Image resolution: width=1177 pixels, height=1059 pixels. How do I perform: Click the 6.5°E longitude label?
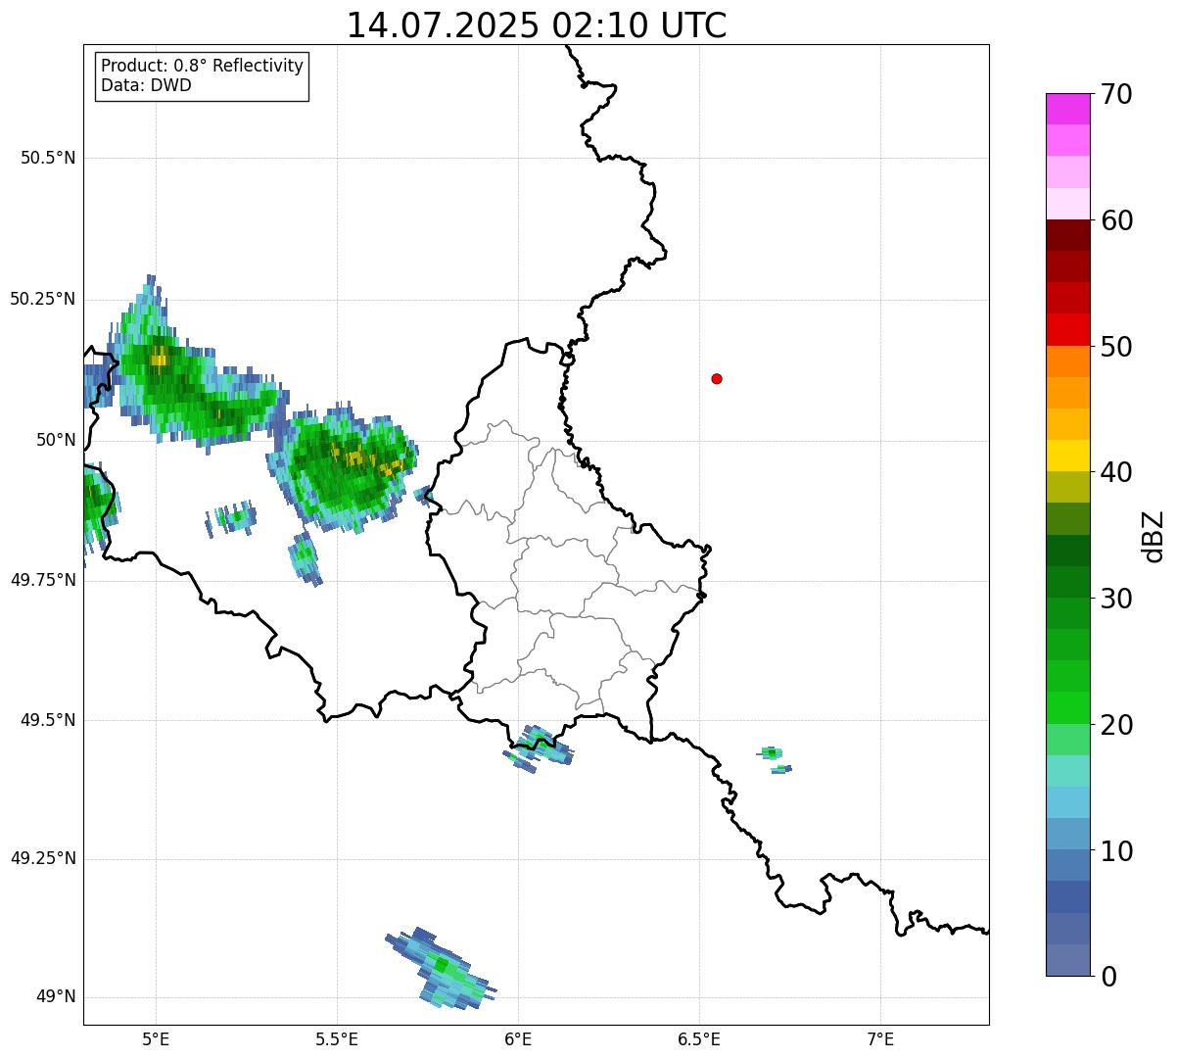tap(699, 1038)
